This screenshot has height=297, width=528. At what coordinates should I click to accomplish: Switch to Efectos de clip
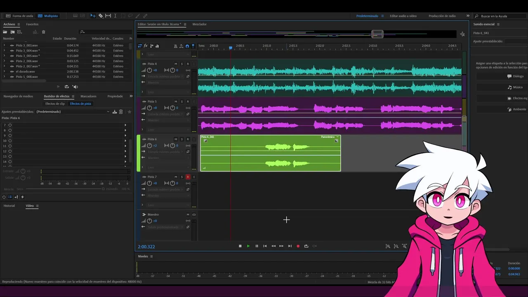tap(55, 104)
